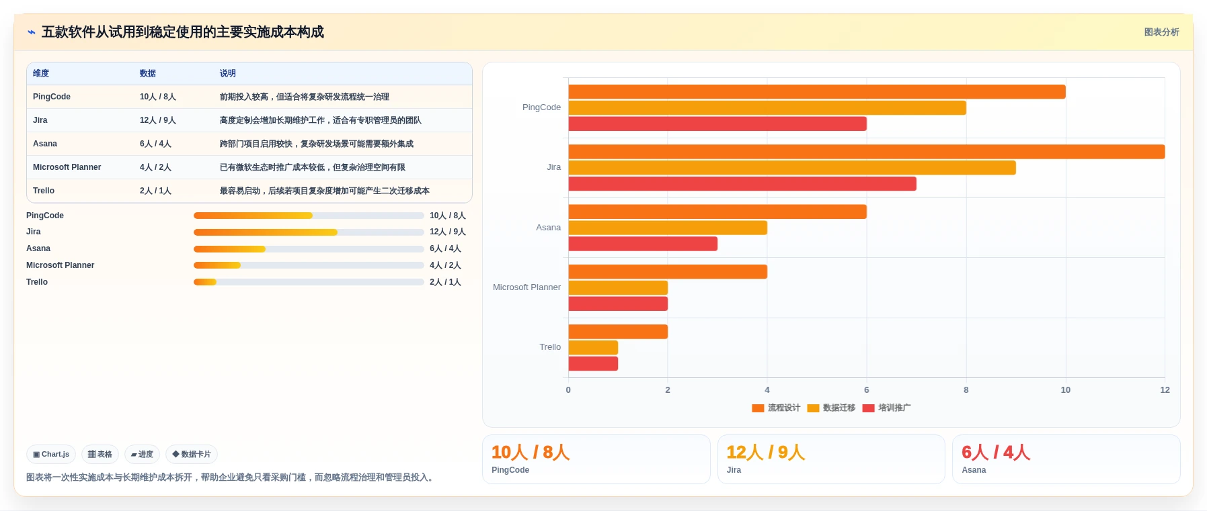Screen dimensions: 1207x511
Task: Click the PingCode 流程设计 bar at 10
Action: 817,92
